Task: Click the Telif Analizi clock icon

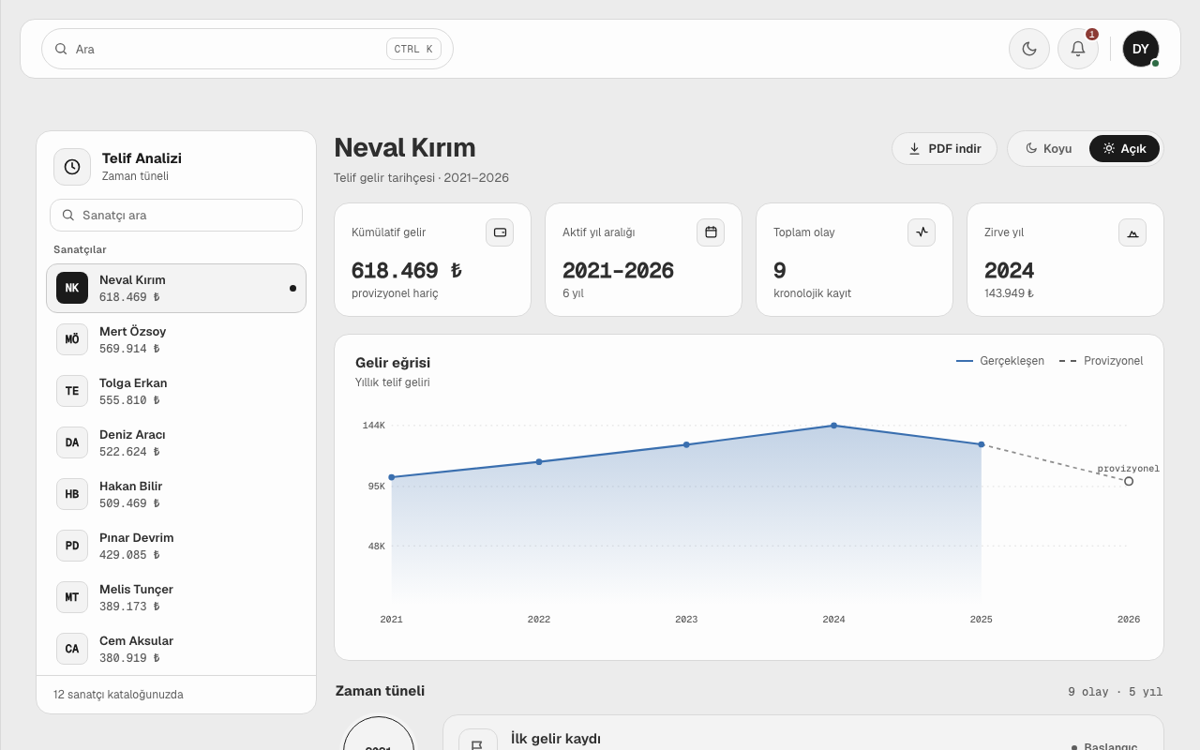Action: coord(72,167)
